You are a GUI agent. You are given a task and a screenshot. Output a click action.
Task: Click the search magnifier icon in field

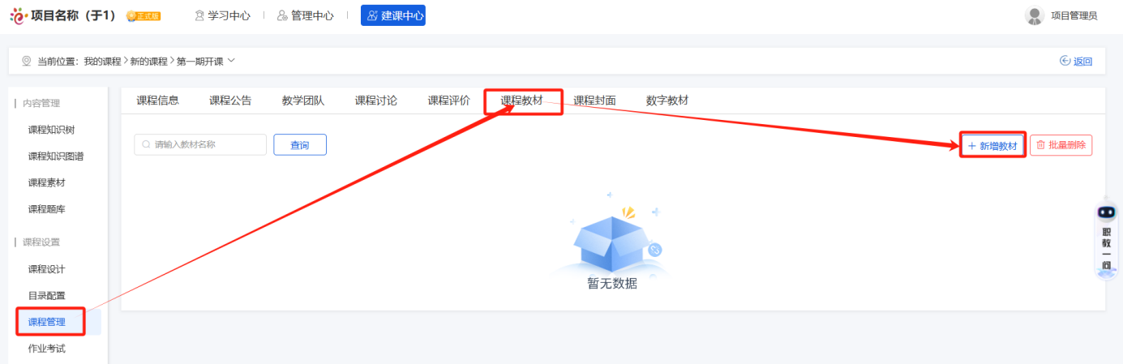146,144
